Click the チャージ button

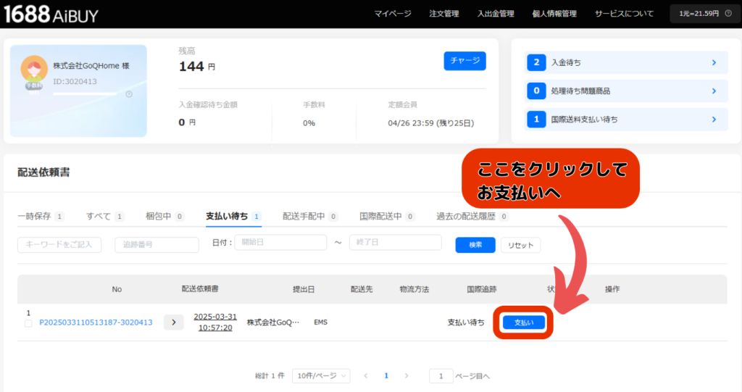coord(464,61)
